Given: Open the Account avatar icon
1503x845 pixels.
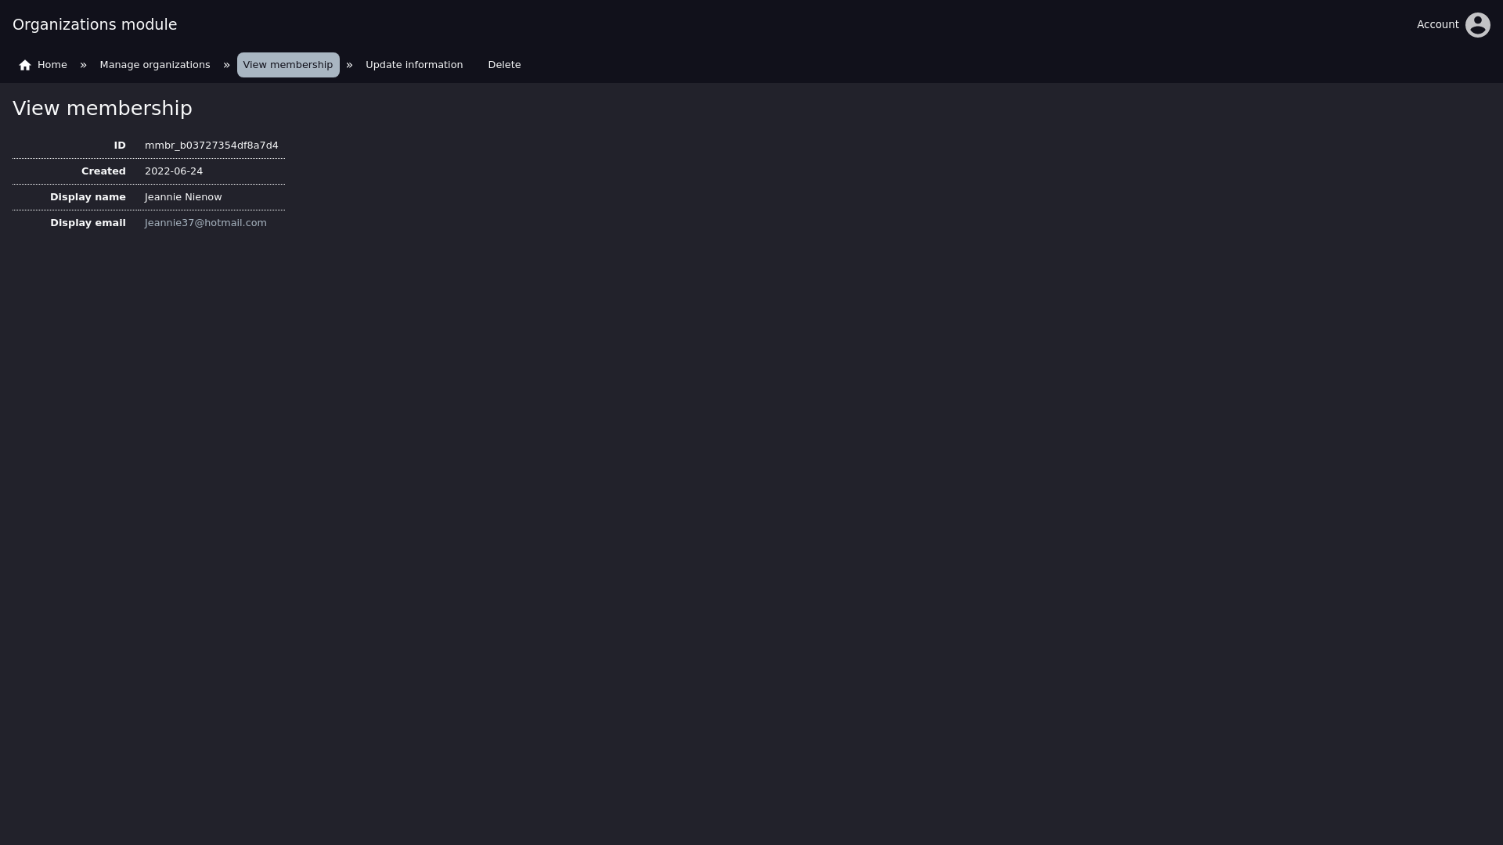Looking at the screenshot, I should [1477, 25].
